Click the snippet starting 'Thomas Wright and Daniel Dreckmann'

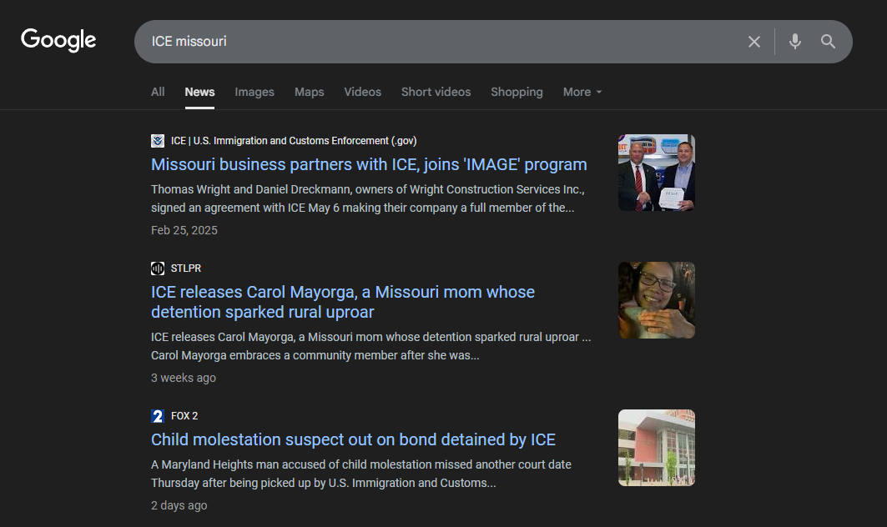(x=368, y=198)
